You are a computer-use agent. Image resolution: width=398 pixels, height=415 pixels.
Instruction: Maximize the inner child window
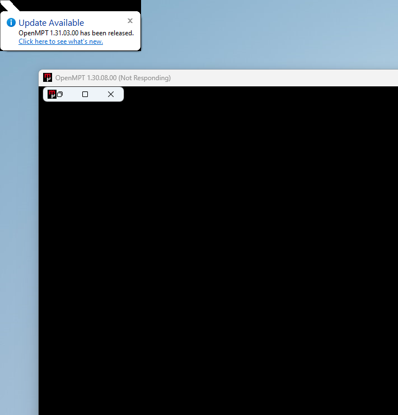point(85,94)
